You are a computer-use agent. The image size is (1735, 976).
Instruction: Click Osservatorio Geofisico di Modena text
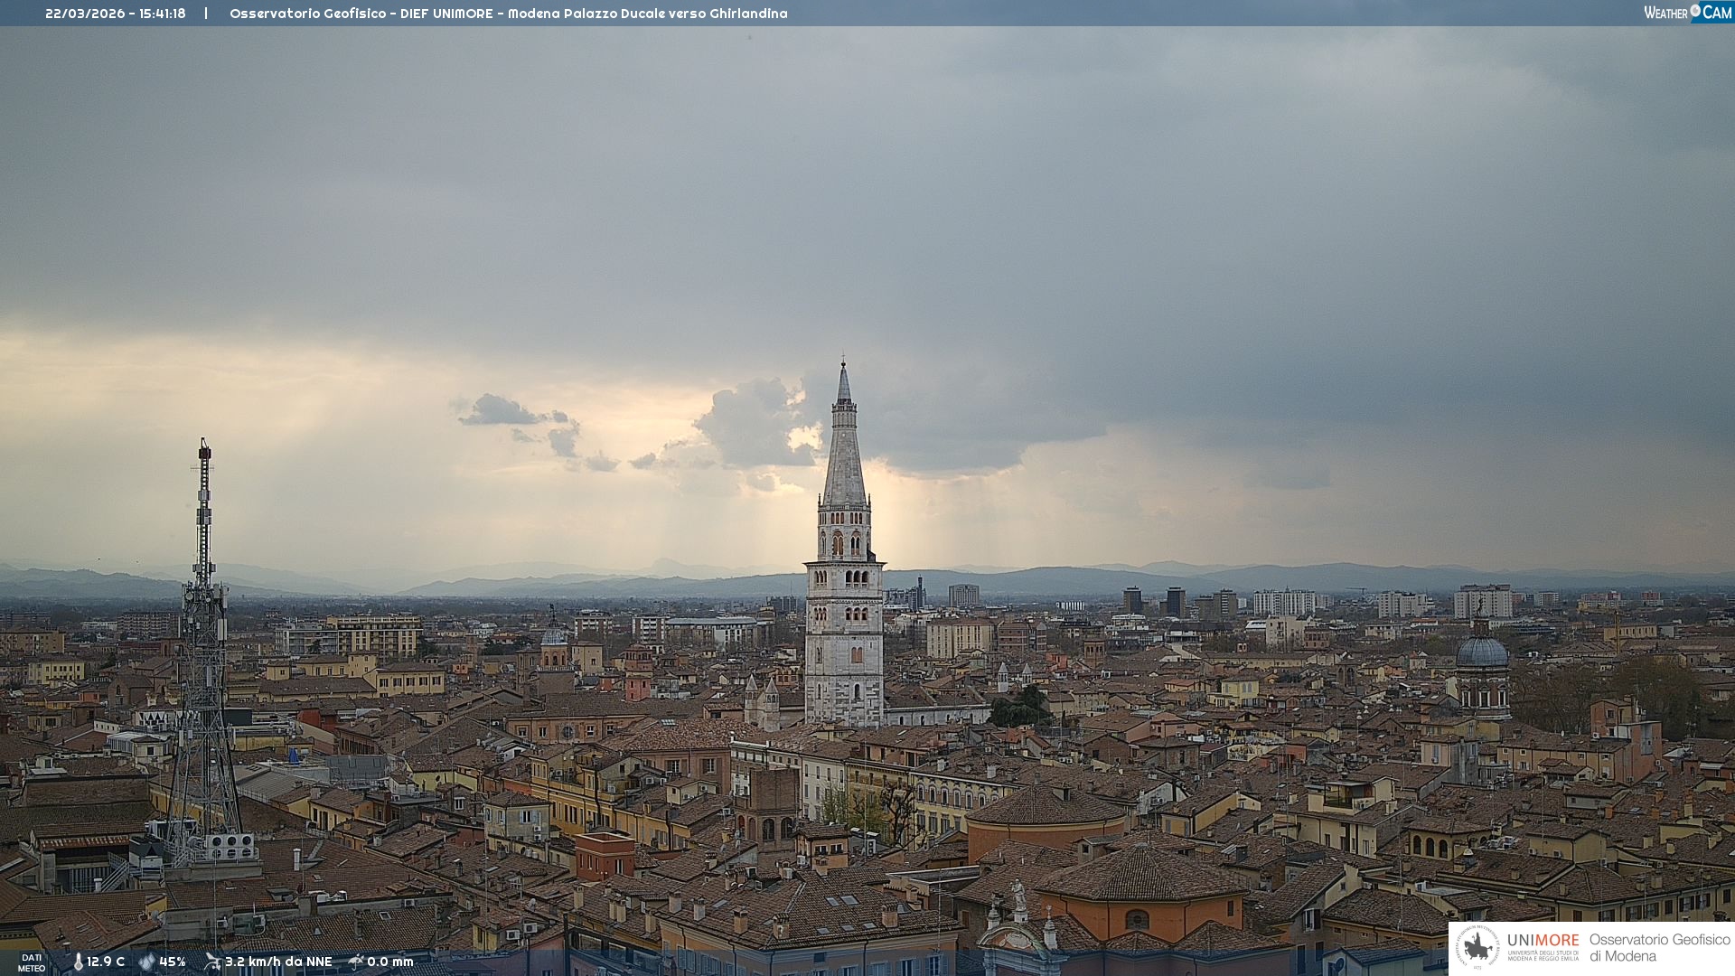(1659, 947)
